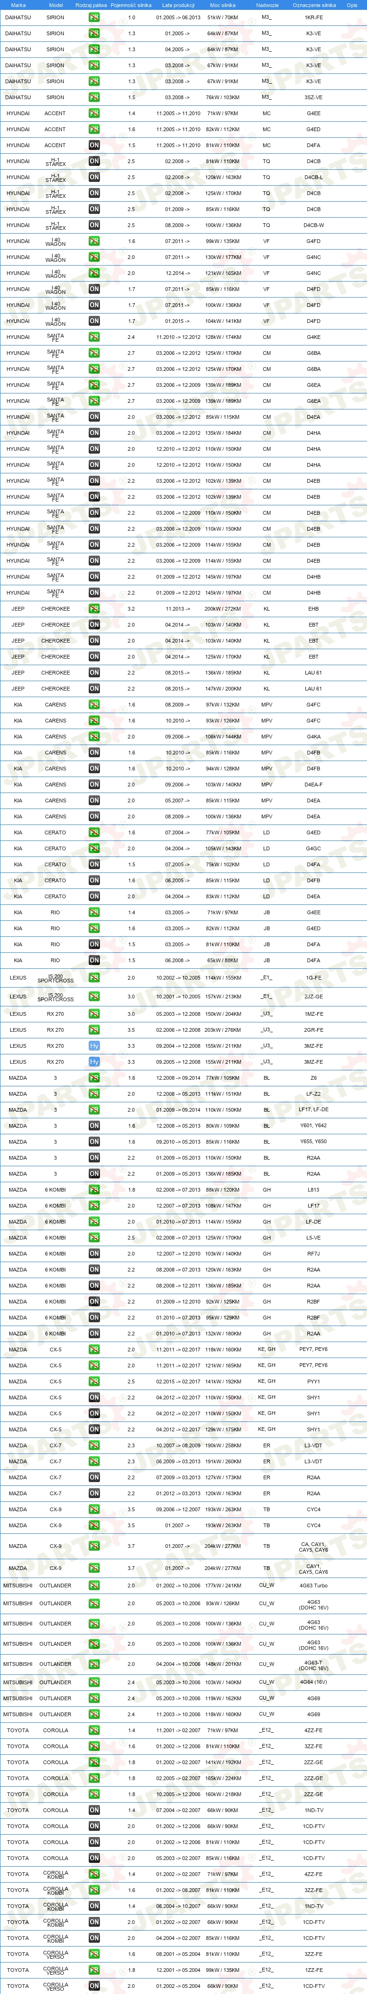Click engine code cell L5-VE
The image size is (367, 1994).
(x=313, y=1238)
